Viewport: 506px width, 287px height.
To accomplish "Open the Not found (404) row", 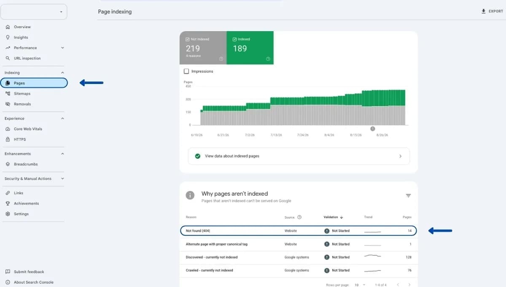I will pos(298,231).
